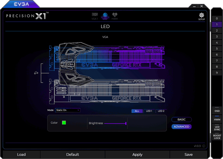Toggle BOOST LOCK
This screenshot has width=223, height=159.
[217, 136]
